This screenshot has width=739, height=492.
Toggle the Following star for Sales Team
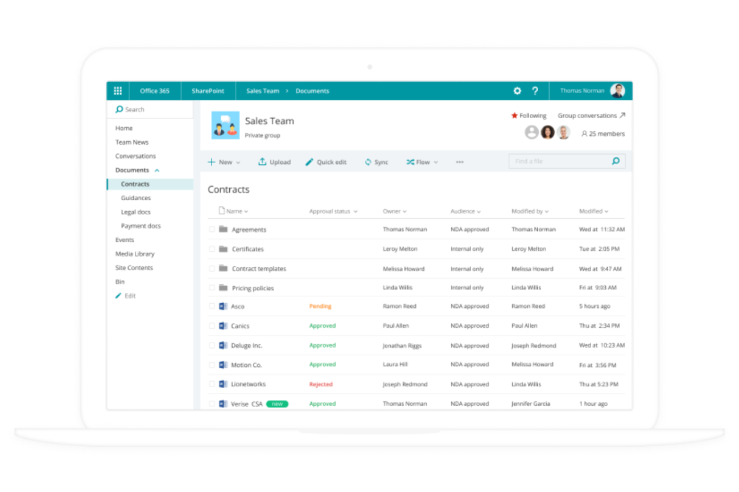click(x=515, y=115)
